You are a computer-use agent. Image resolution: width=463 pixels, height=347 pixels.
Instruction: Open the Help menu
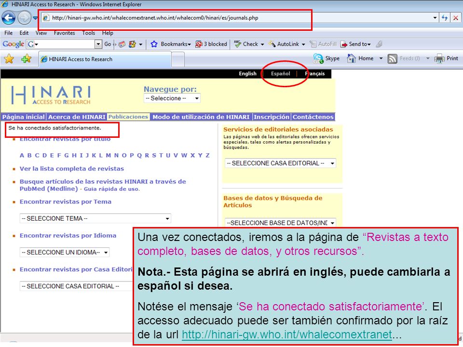(108, 33)
